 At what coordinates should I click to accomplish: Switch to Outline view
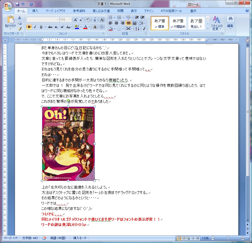[193, 238]
